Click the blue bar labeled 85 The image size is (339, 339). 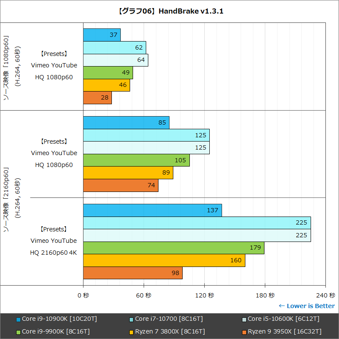tap(126, 122)
